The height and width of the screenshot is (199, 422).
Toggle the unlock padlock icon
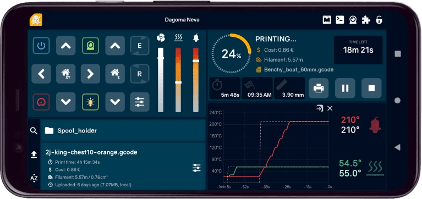coord(379,20)
